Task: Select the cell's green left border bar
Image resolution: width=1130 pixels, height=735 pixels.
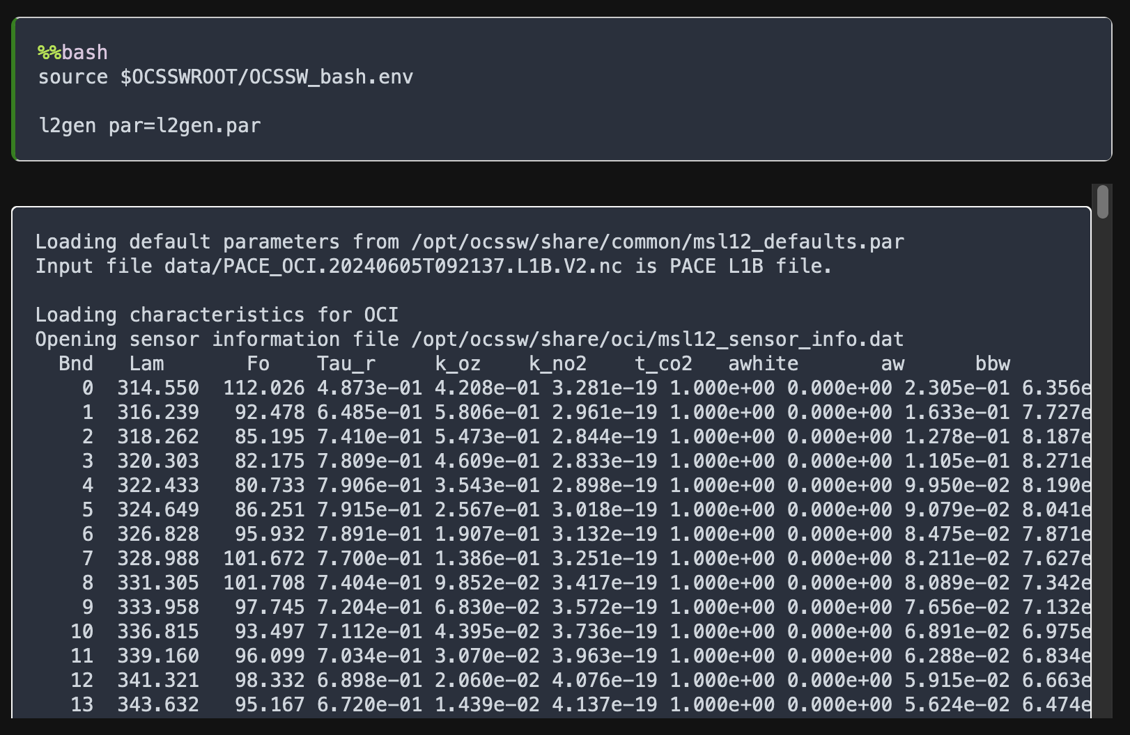Action: 13,89
